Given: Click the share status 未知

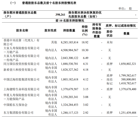Looking at the screenshot, I should click(110, 42).
